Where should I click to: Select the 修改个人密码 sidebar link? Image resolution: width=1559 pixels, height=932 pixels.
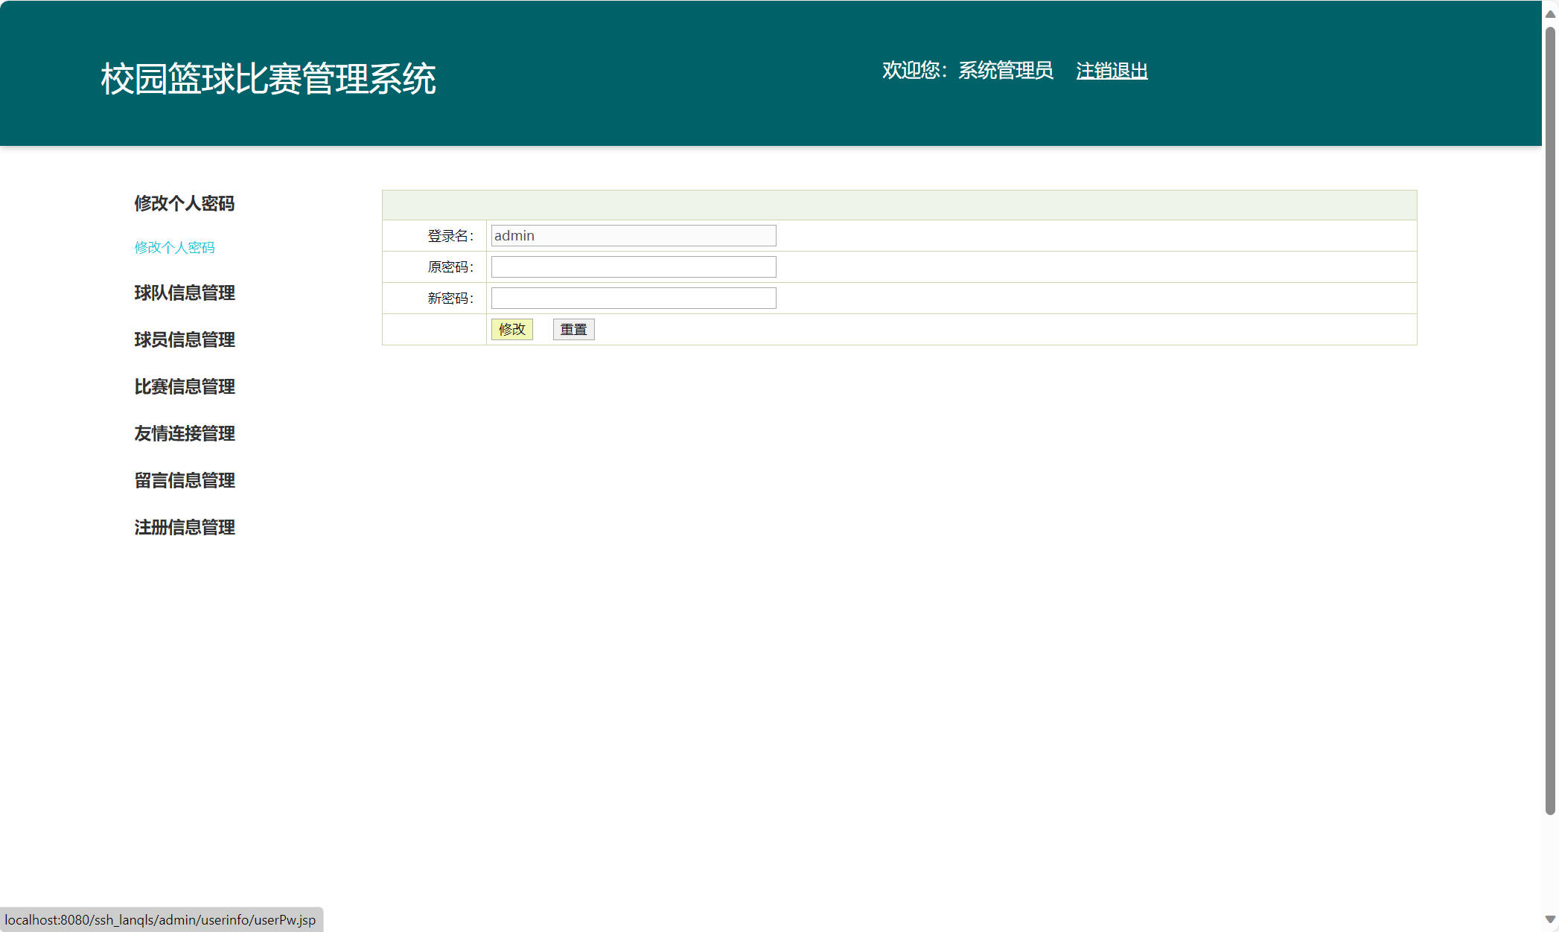(173, 246)
